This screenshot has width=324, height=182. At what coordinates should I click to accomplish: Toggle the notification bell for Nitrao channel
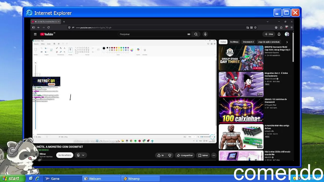coord(78,155)
